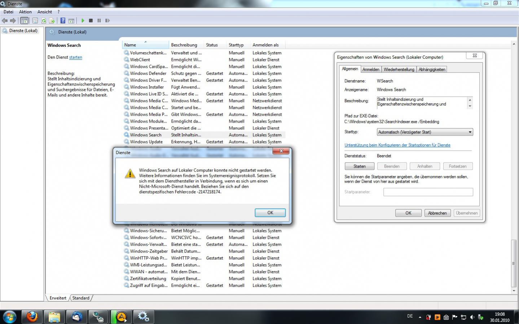The width and height of the screenshot is (519, 324).
Task: Select the WebClient service row
Action: (204, 59)
